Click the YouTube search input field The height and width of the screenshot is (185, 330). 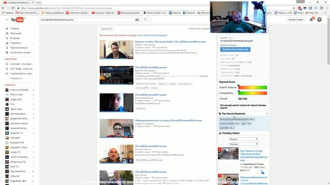[87, 20]
